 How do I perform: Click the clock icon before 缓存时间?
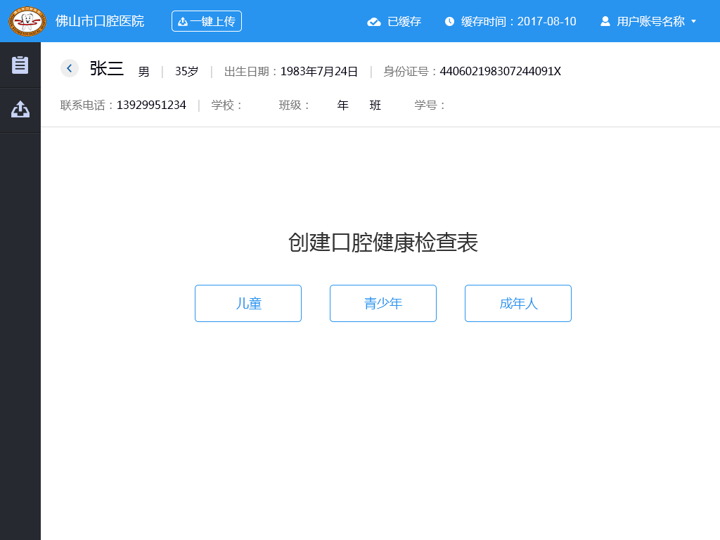[x=449, y=22]
